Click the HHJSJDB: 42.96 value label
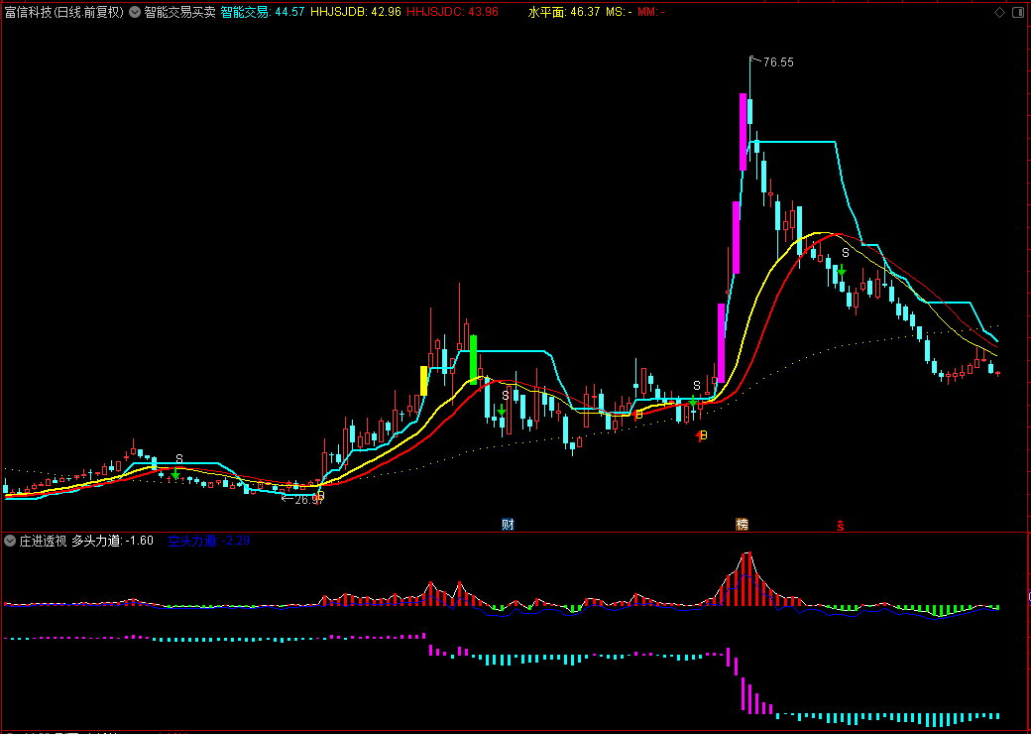This screenshot has width=1031, height=734. point(355,12)
